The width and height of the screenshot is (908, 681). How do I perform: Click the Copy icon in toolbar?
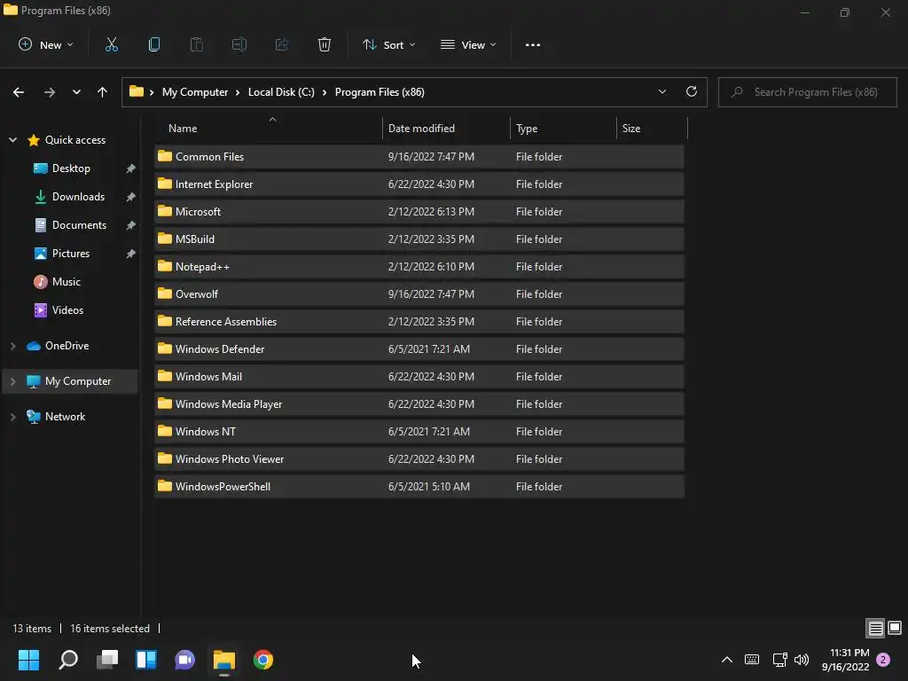tap(154, 44)
